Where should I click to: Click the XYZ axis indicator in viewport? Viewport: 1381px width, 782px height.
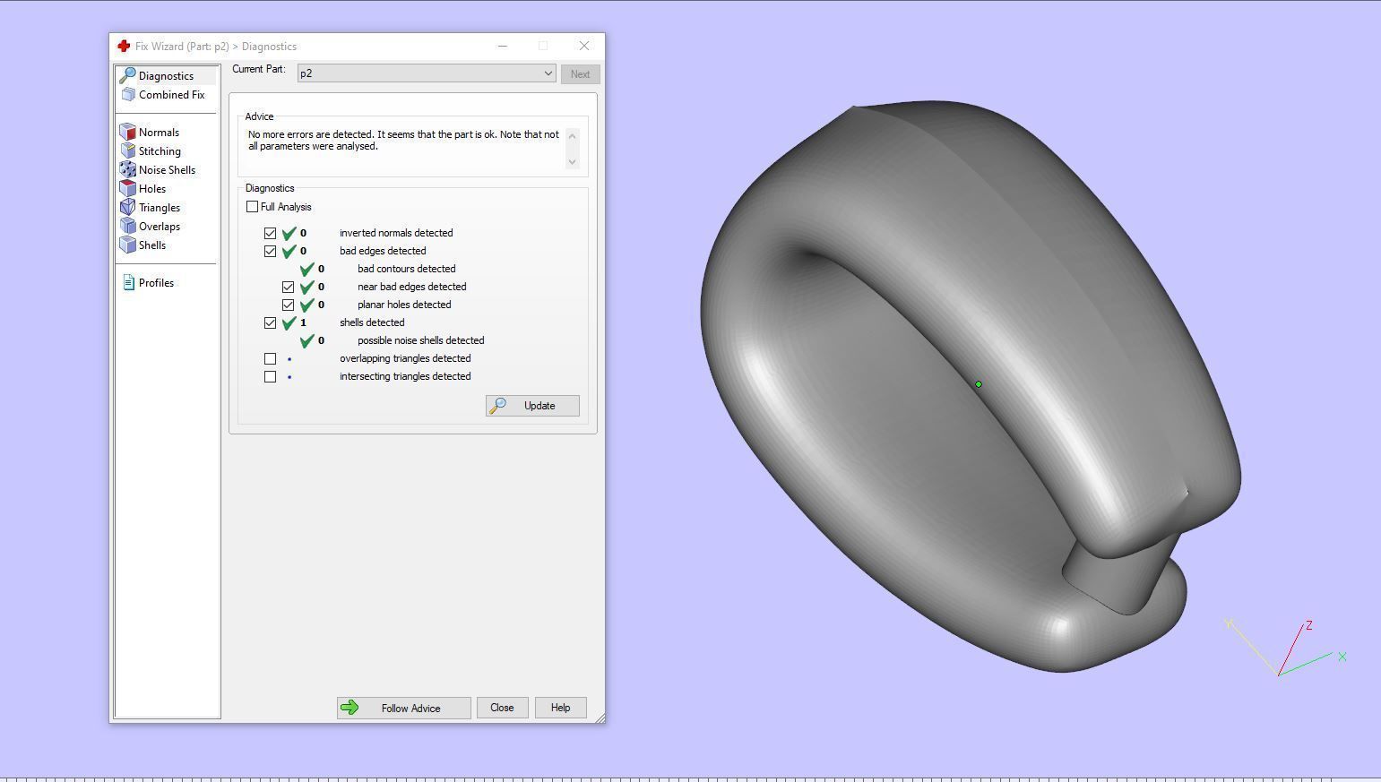tap(1286, 647)
